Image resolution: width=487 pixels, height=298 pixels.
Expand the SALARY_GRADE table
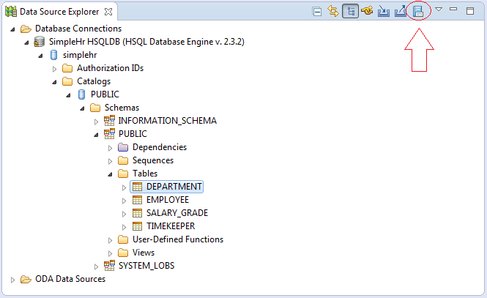coord(124,215)
